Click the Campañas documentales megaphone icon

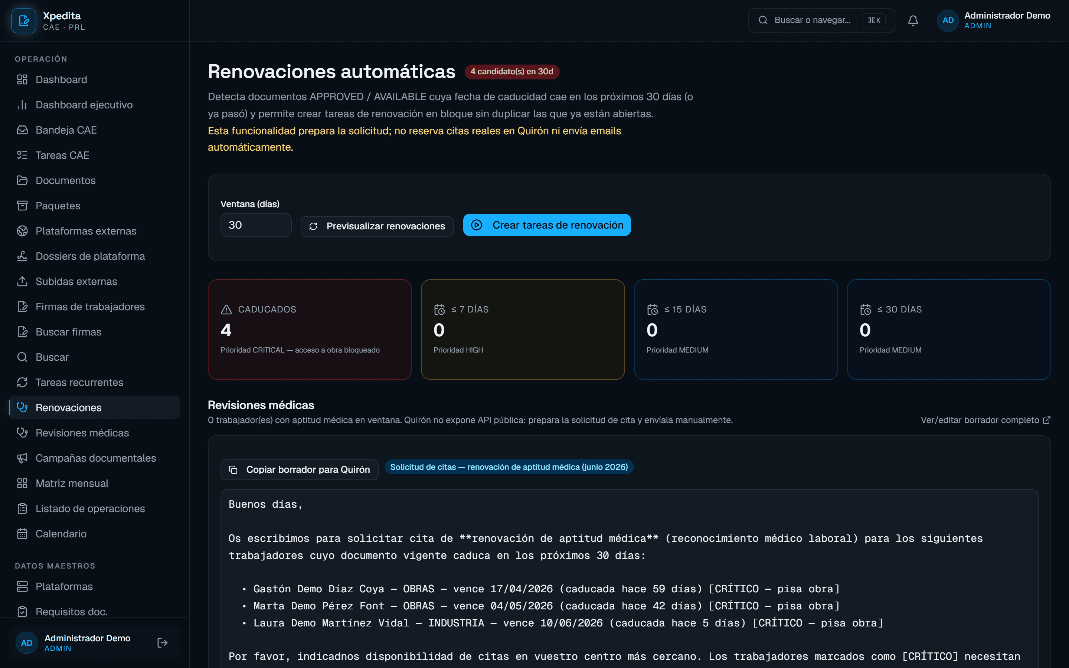(x=22, y=458)
